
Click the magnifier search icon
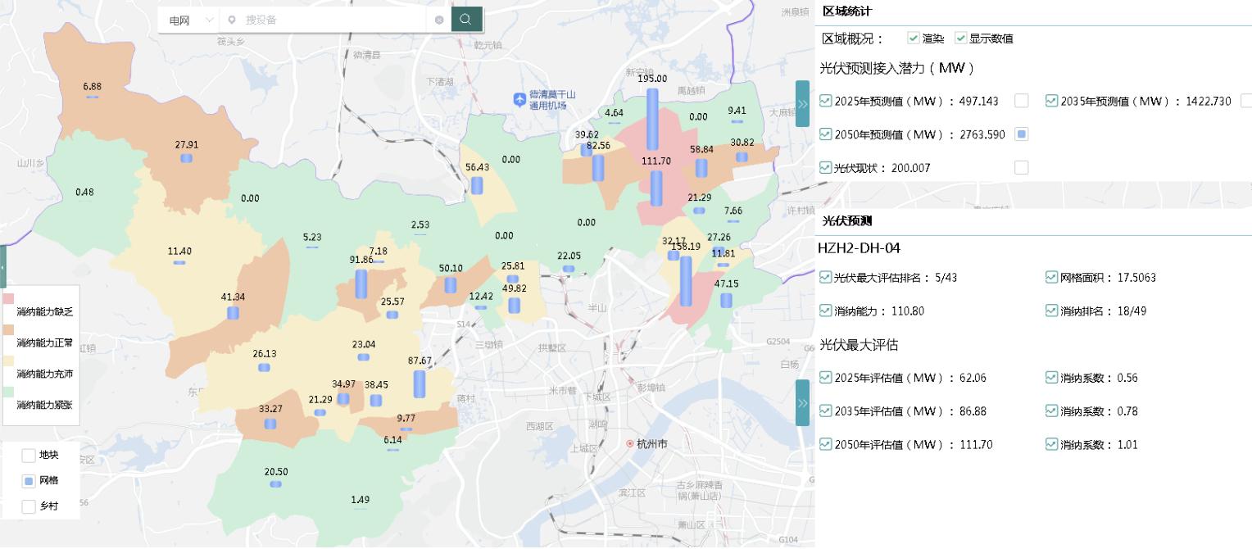466,18
